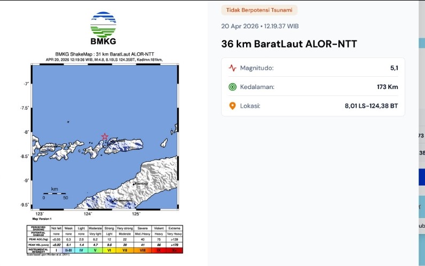Click the yellow intensity VI legend cell
The height and width of the screenshot is (266, 425).
coord(109,249)
